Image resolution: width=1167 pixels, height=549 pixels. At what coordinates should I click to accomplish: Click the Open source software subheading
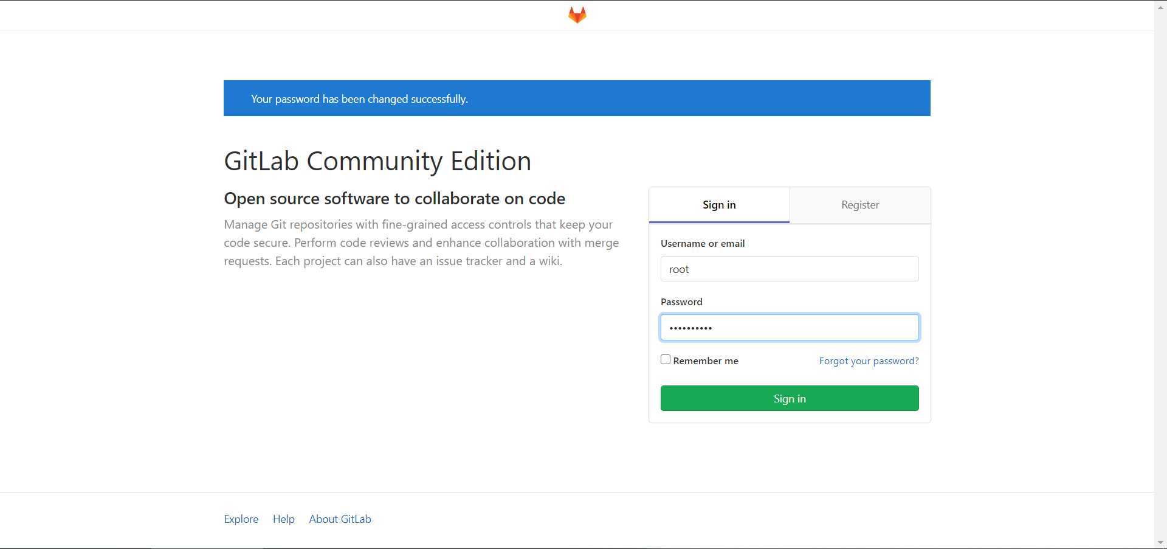(394, 198)
